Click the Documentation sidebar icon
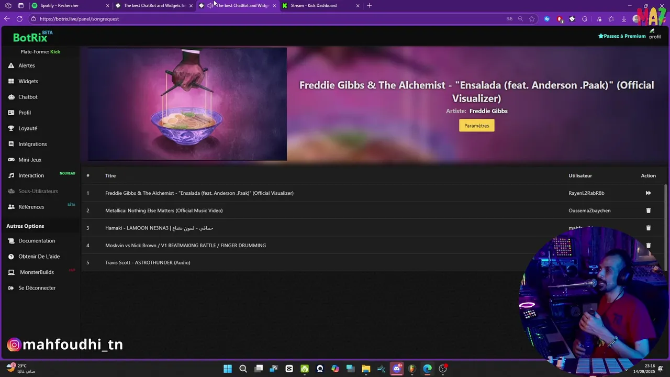 11,241
